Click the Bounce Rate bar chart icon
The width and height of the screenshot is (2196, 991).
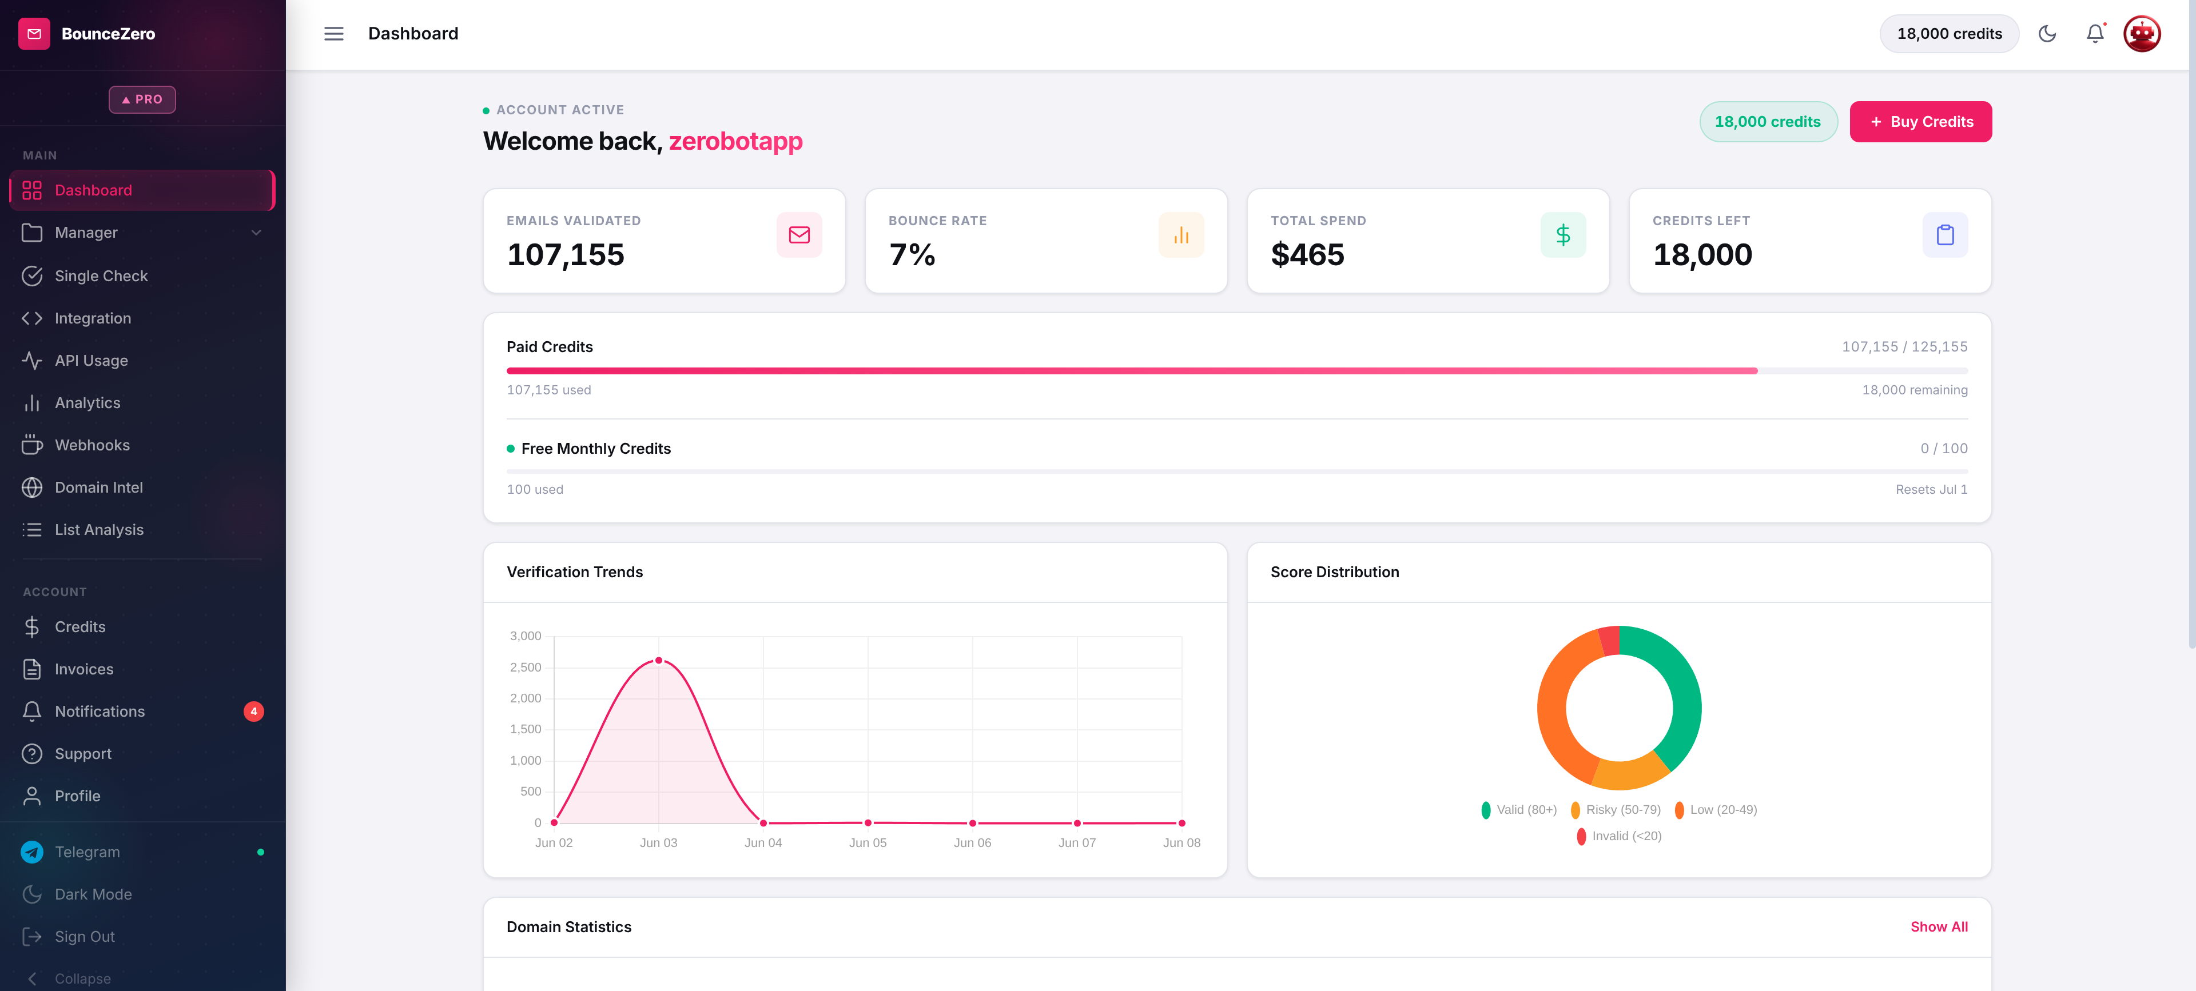pos(1181,234)
